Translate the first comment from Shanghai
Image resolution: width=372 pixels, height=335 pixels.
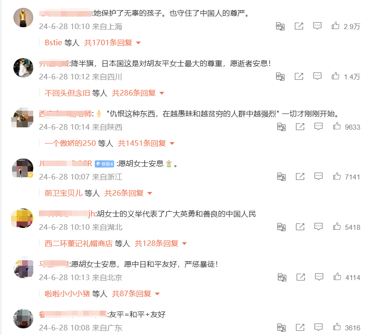click(280, 26)
